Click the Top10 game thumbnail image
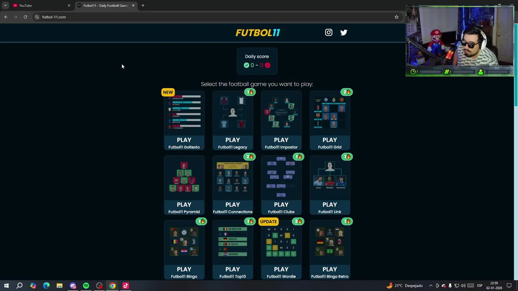518x291 pixels. (x=233, y=242)
